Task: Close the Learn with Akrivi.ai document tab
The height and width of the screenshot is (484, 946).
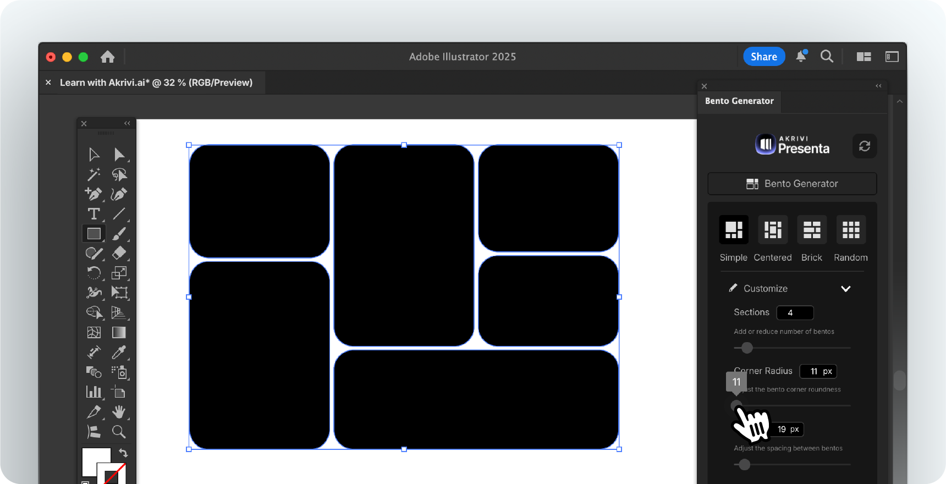Action: coord(48,82)
